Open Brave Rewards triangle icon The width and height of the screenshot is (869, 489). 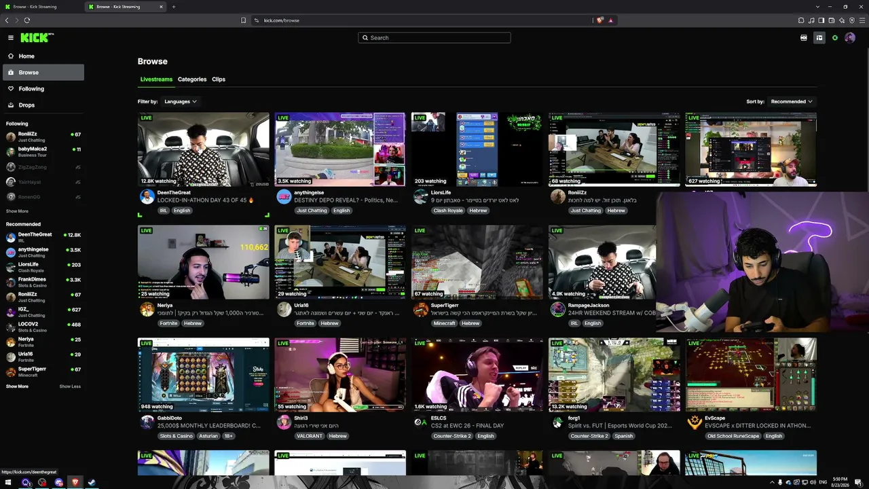(x=611, y=20)
